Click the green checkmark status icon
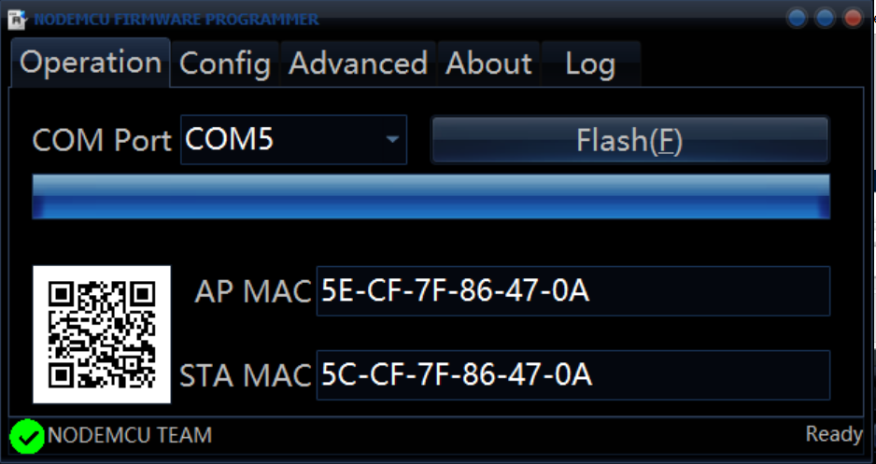876x464 pixels. [x=27, y=436]
